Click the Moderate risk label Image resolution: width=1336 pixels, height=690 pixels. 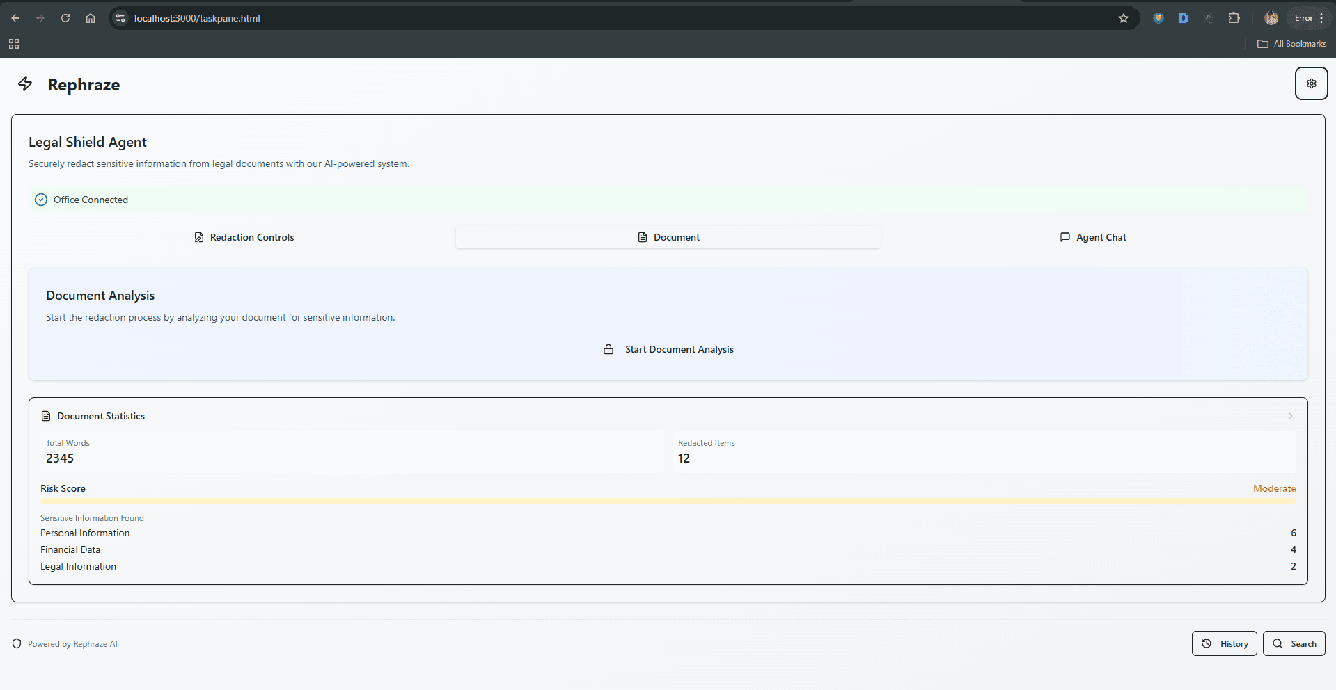point(1274,488)
